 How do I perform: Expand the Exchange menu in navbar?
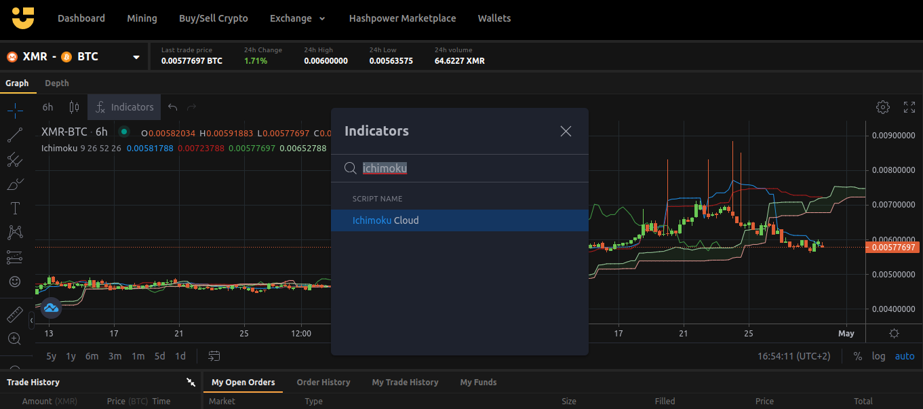tap(297, 18)
